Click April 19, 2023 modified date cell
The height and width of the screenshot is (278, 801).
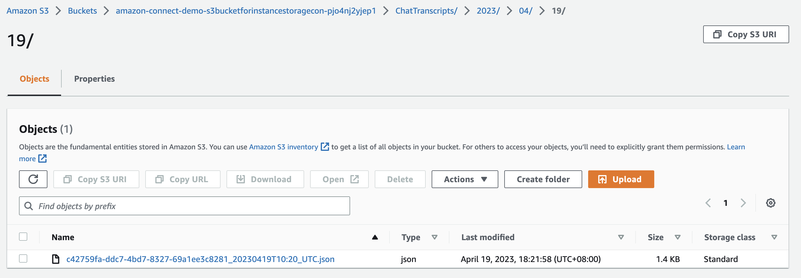click(x=530, y=259)
